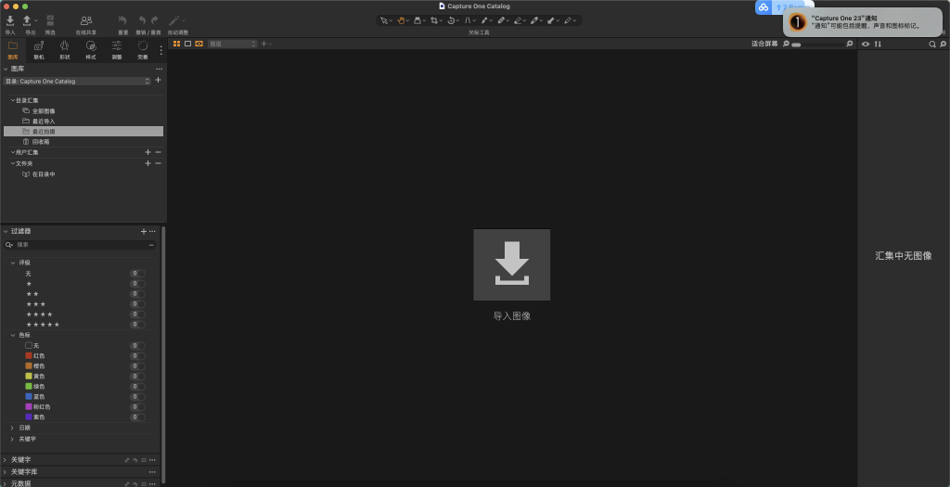Switch to the 形状 tool tab
Screen dimensions: 950x487
pyautogui.click(x=65, y=50)
